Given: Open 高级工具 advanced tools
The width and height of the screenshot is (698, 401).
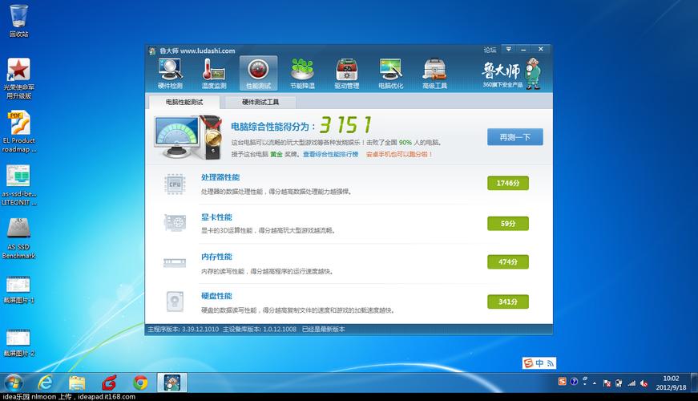Looking at the screenshot, I should coord(434,74).
